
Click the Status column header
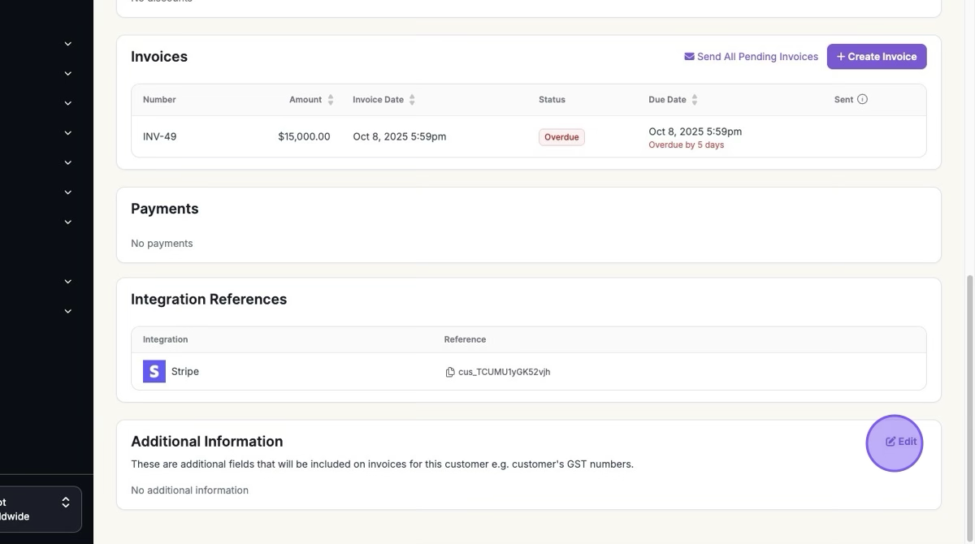coord(552,100)
